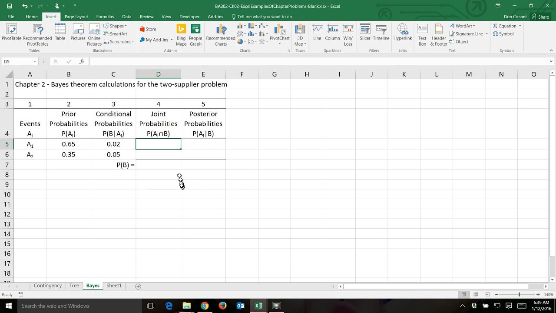This screenshot has width=556, height=313.
Task: Click the Search the web and Windows box
Action: (x=79, y=306)
